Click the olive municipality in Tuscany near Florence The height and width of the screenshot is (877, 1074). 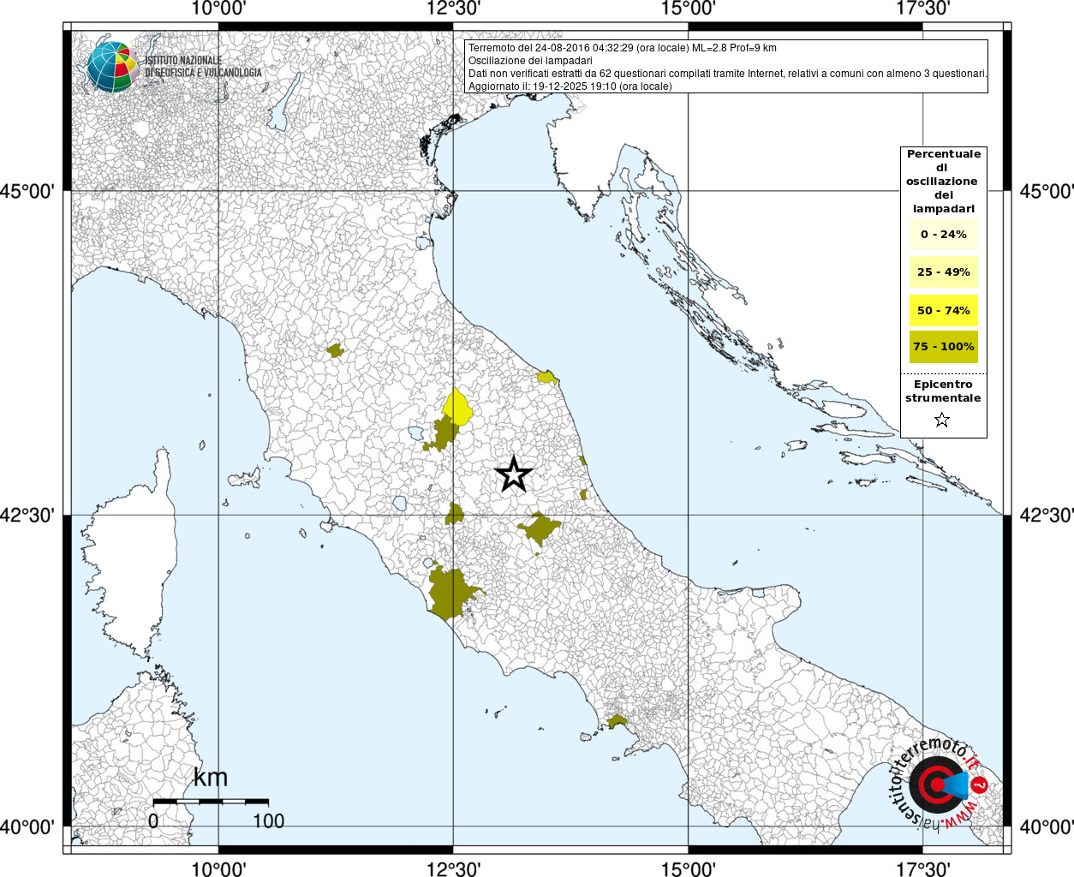click(x=335, y=350)
